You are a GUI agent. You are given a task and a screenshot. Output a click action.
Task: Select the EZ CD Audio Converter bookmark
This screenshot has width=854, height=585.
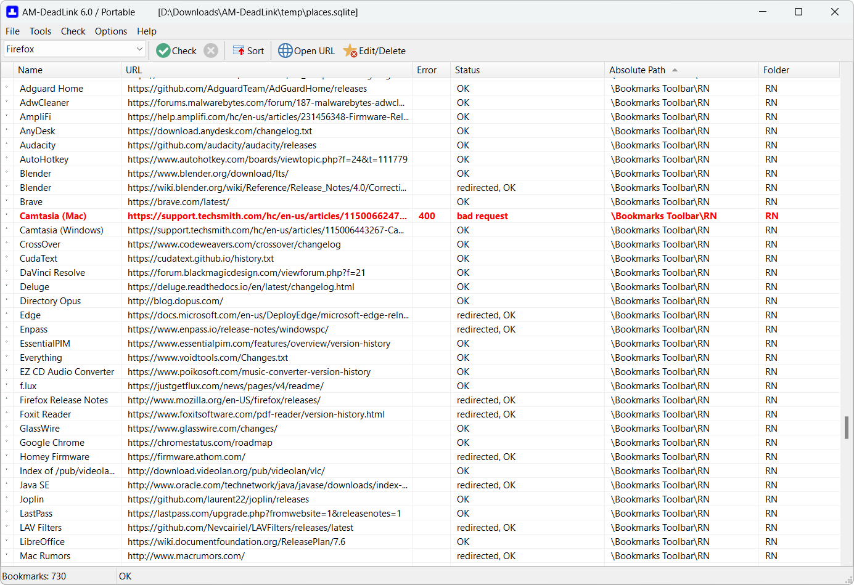tap(67, 372)
